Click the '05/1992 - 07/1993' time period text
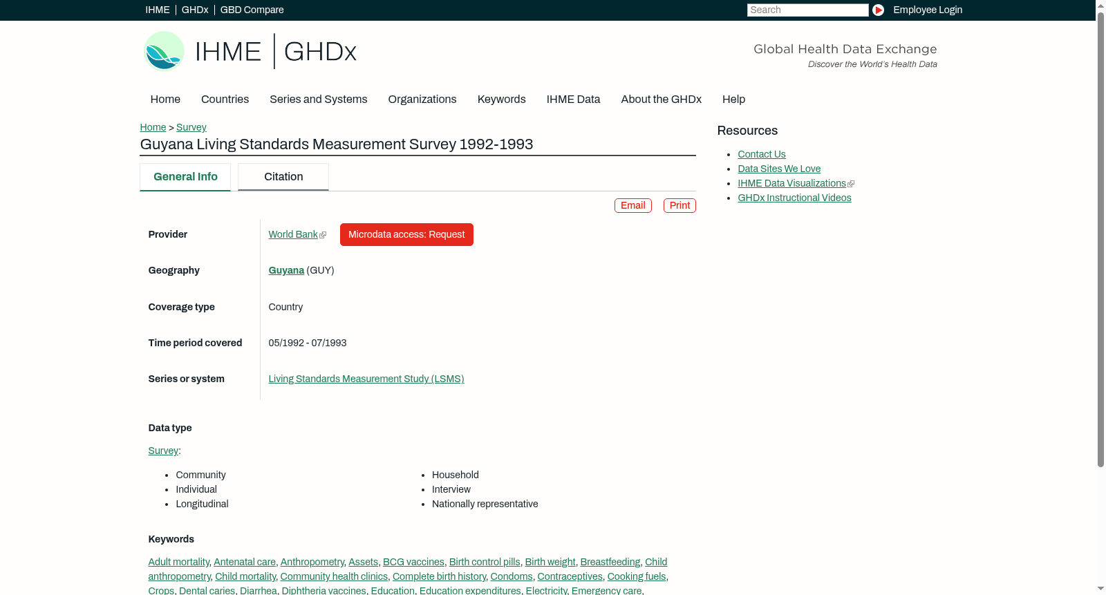 pos(308,343)
